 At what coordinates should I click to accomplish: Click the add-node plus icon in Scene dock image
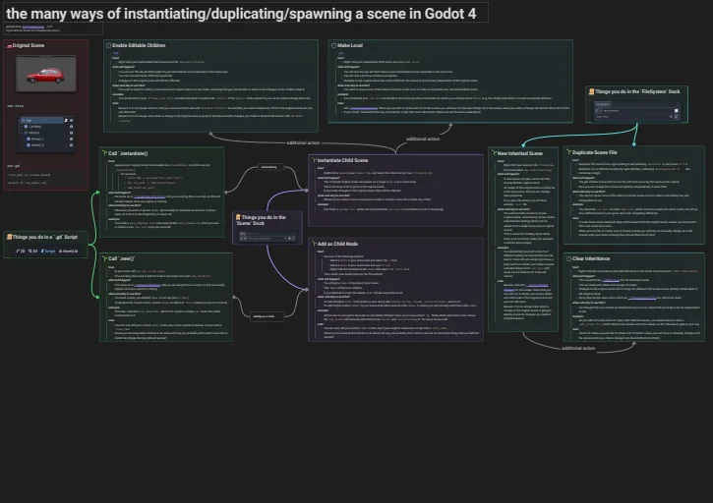pyautogui.click(x=241, y=238)
